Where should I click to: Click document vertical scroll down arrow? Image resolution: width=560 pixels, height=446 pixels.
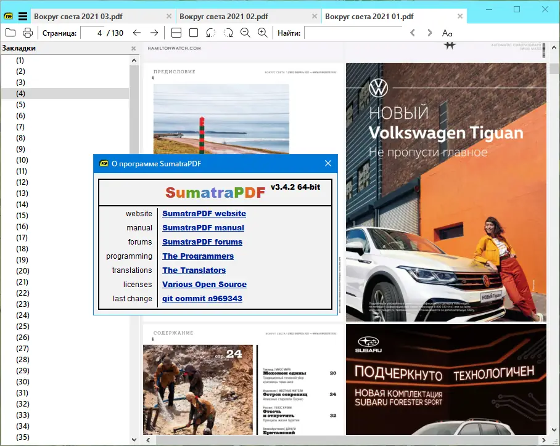pyautogui.click(x=554, y=430)
